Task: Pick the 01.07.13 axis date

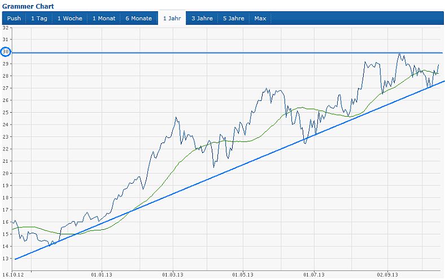Action: (x=313, y=275)
